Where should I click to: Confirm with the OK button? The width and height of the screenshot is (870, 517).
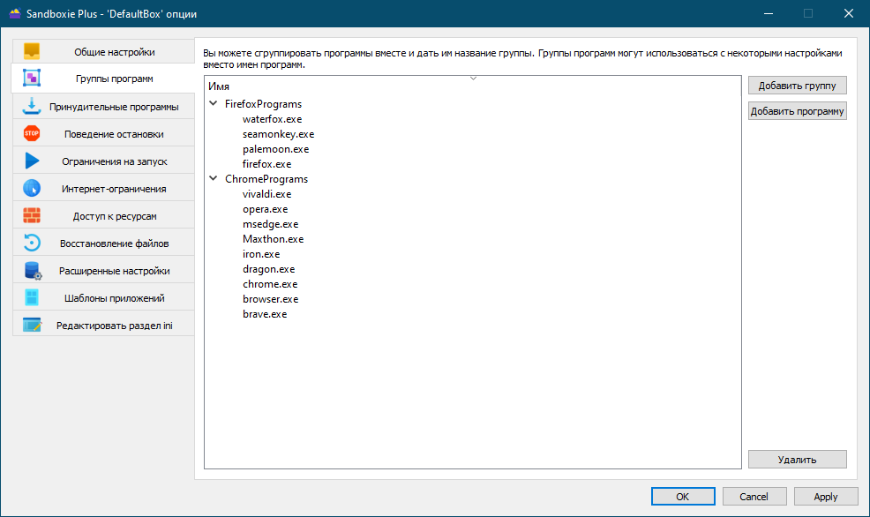[x=683, y=497]
